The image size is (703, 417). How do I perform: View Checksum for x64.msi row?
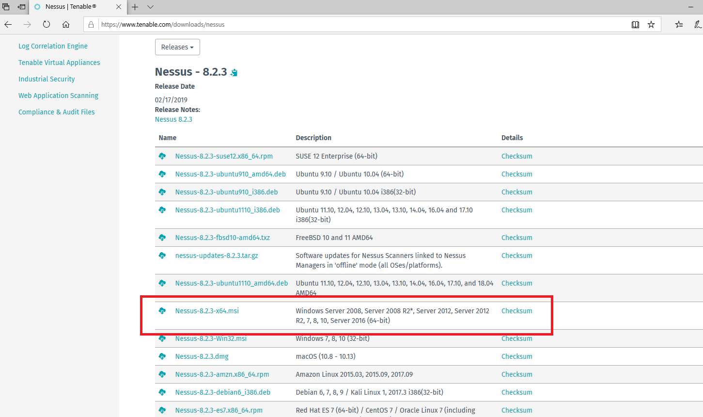pyautogui.click(x=517, y=311)
